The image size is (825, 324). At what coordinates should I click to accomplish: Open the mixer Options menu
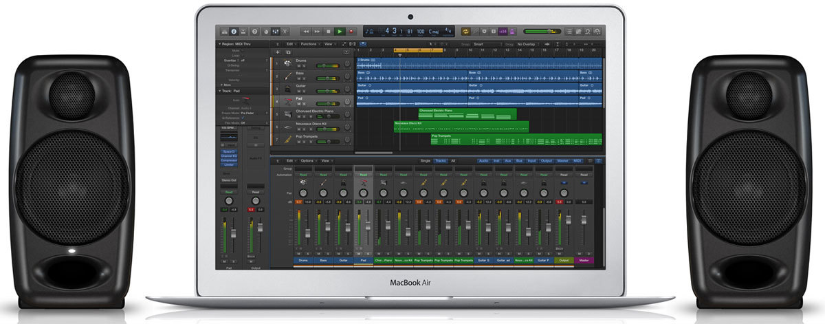(307, 160)
